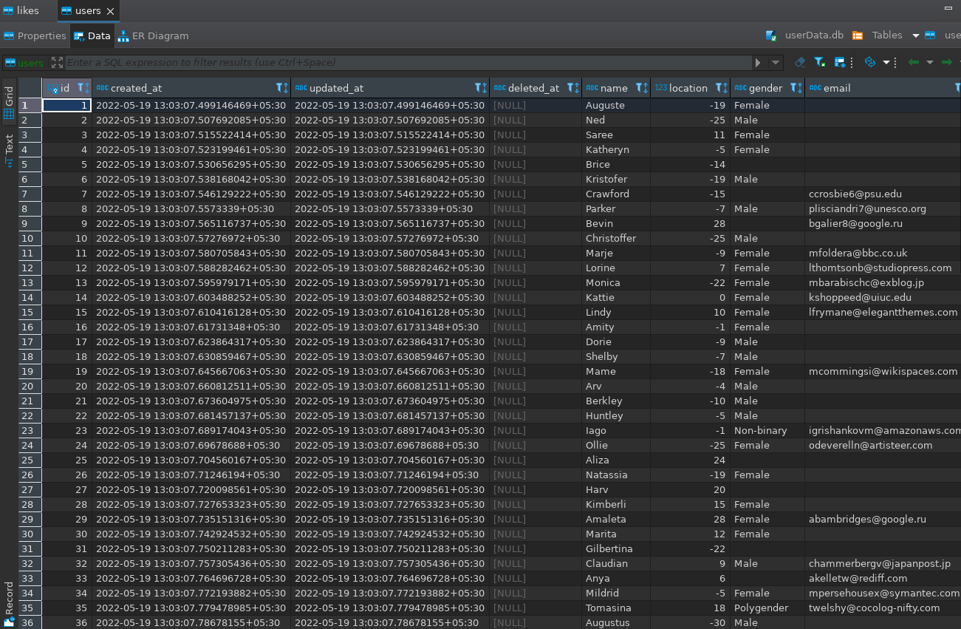Switch to Text view on left side
Image resolution: width=961 pixels, height=629 pixels.
click(9, 150)
